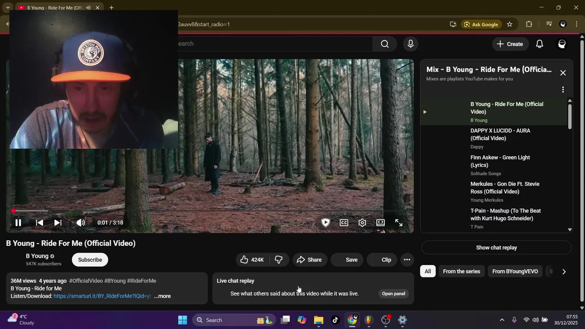Open the Mix playlist options menu
Viewport: 585px width, 329px height.
(x=563, y=90)
